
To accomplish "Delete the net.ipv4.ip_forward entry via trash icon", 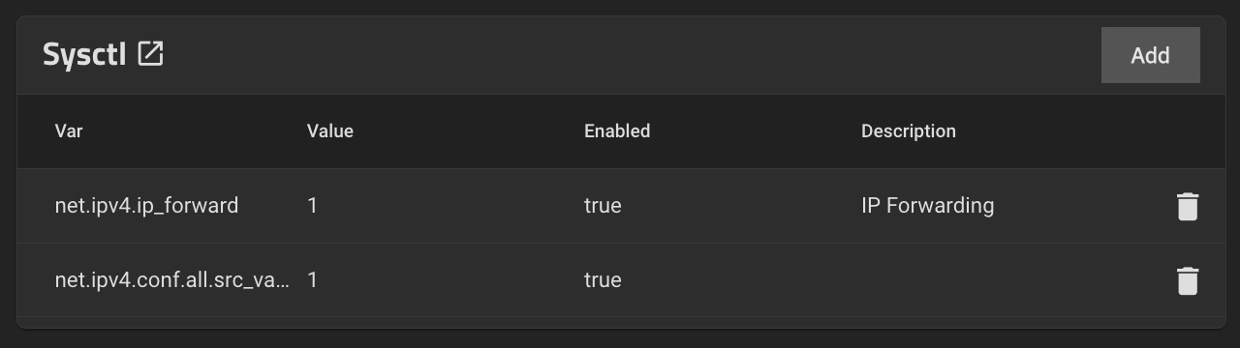I will click(1187, 206).
